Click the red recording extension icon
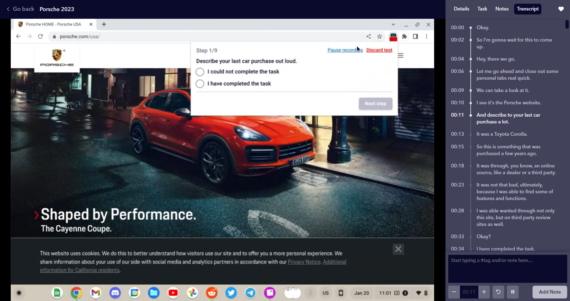 (x=393, y=37)
